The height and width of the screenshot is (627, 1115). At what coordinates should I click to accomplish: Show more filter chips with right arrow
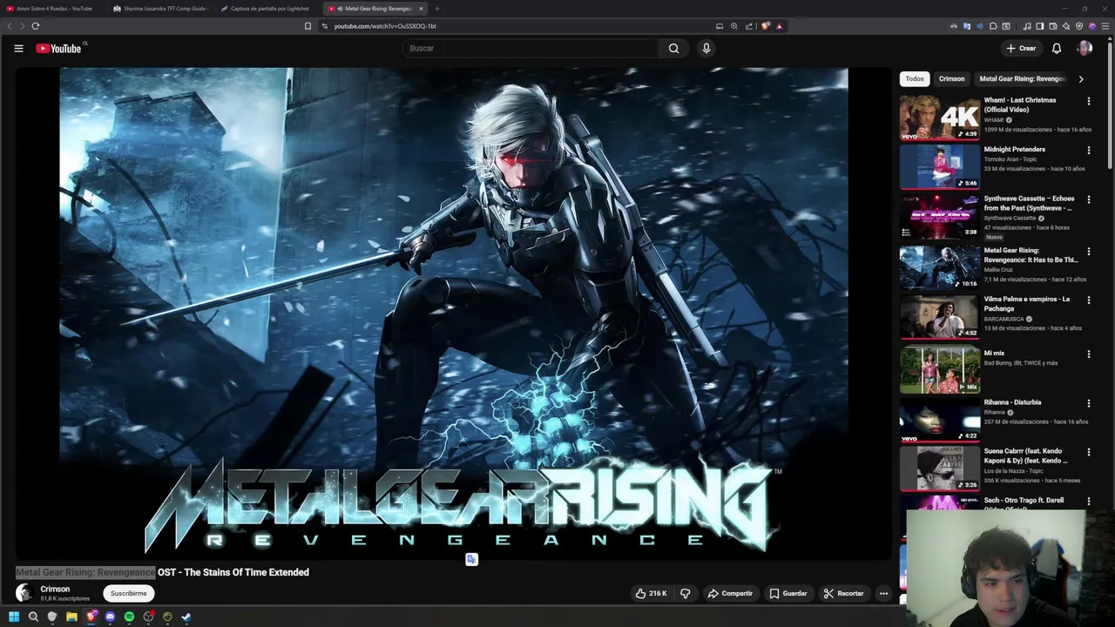1081,79
